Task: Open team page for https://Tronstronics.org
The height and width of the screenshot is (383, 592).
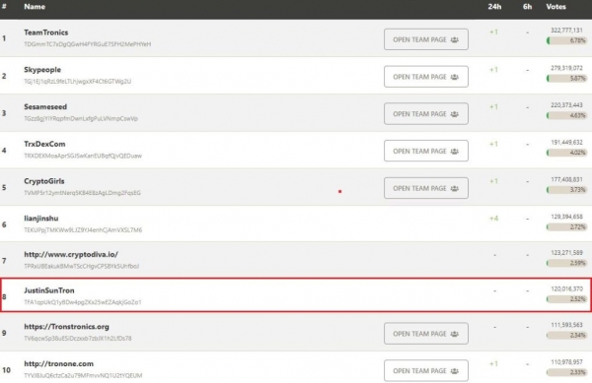Action: click(x=426, y=334)
